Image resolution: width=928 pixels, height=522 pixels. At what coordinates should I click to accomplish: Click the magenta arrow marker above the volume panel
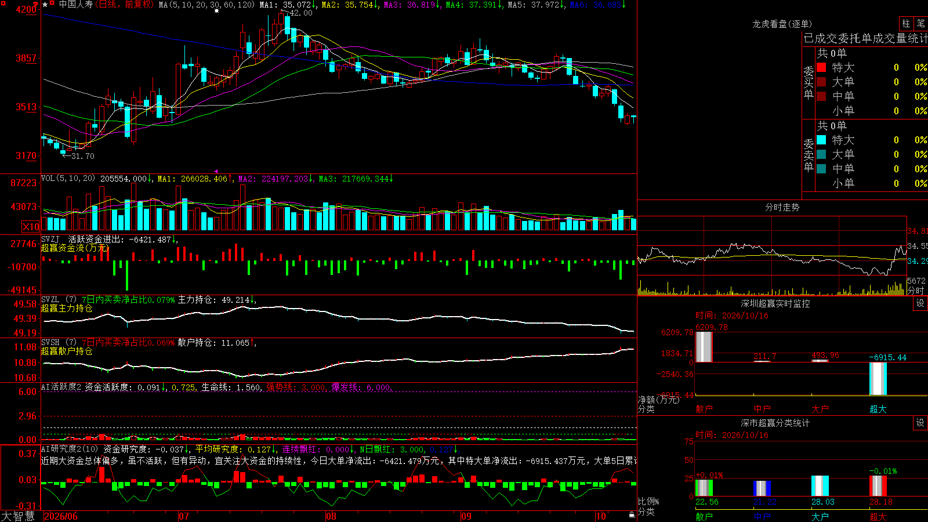pyautogui.click(x=216, y=171)
